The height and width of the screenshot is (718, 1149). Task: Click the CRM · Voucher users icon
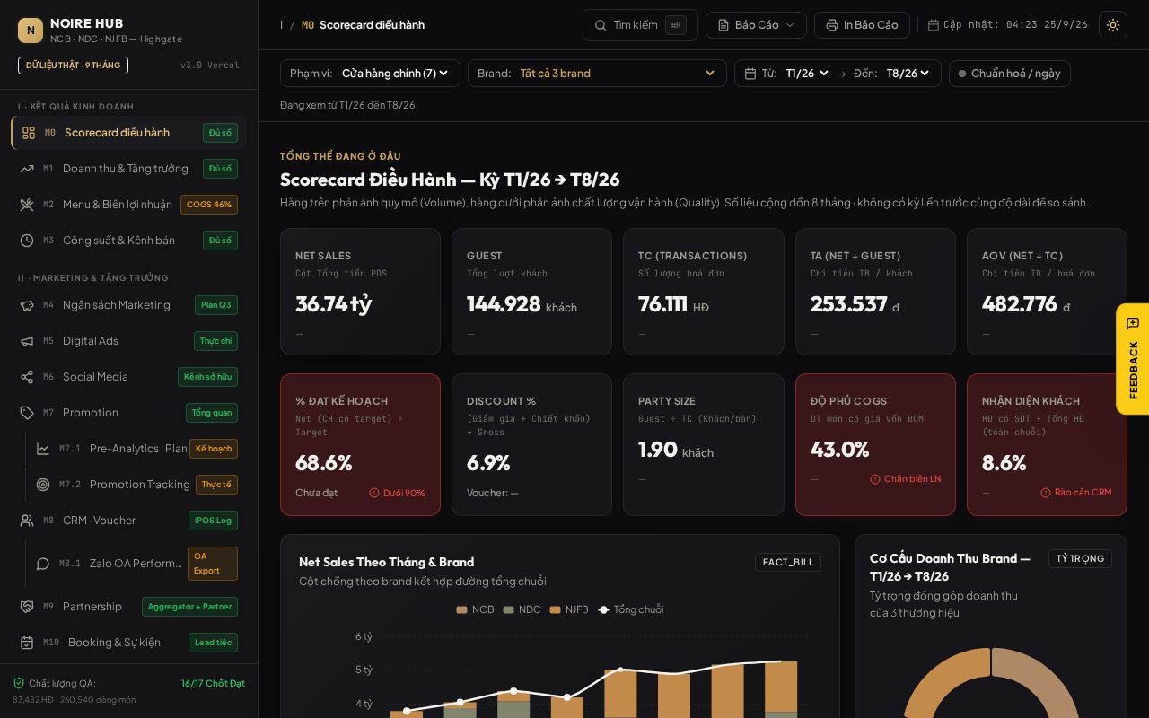(27, 521)
